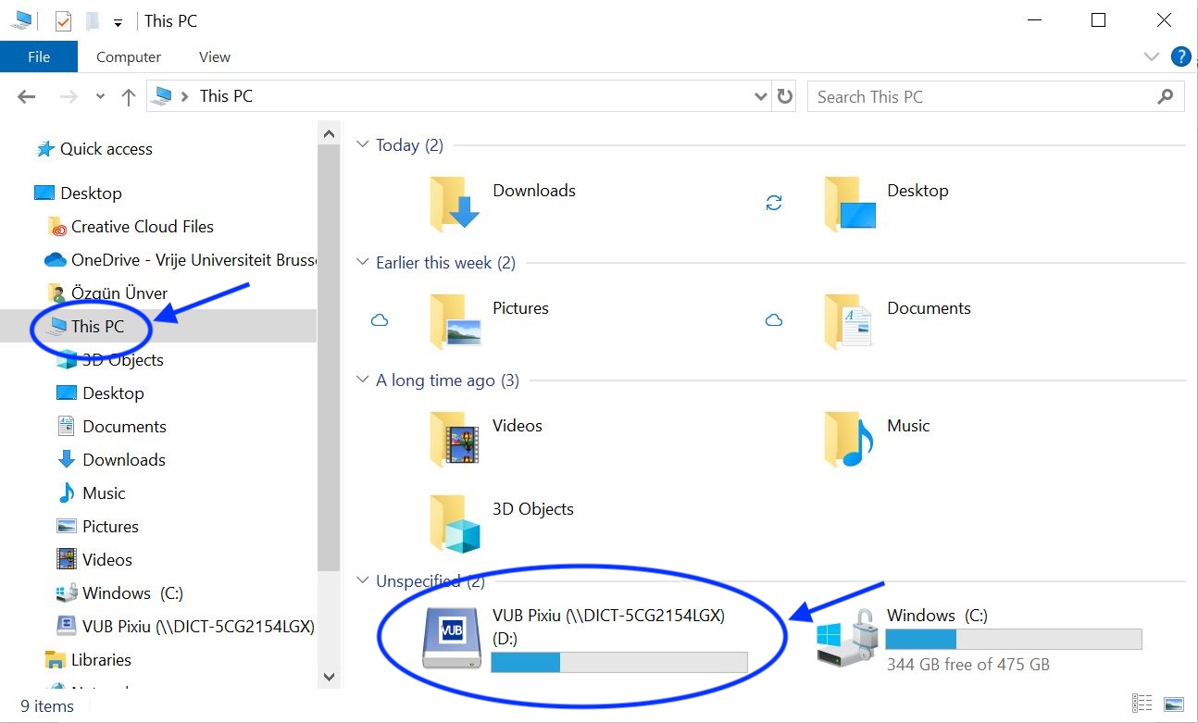Click the New folder quick access toolbar icon
Image resolution: width=1198 pixels, height=723 pixels.
point(92,20)
